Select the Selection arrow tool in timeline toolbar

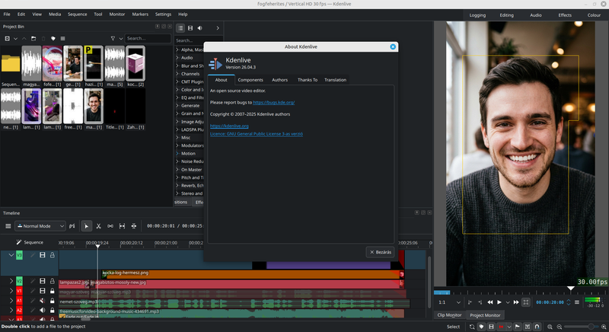pos(86,226)
